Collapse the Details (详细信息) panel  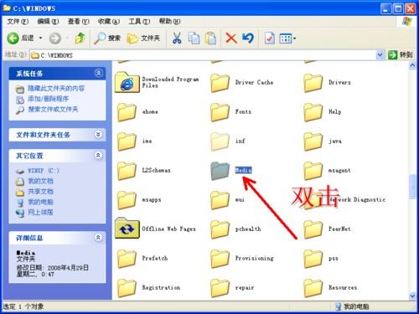[98, 238]
